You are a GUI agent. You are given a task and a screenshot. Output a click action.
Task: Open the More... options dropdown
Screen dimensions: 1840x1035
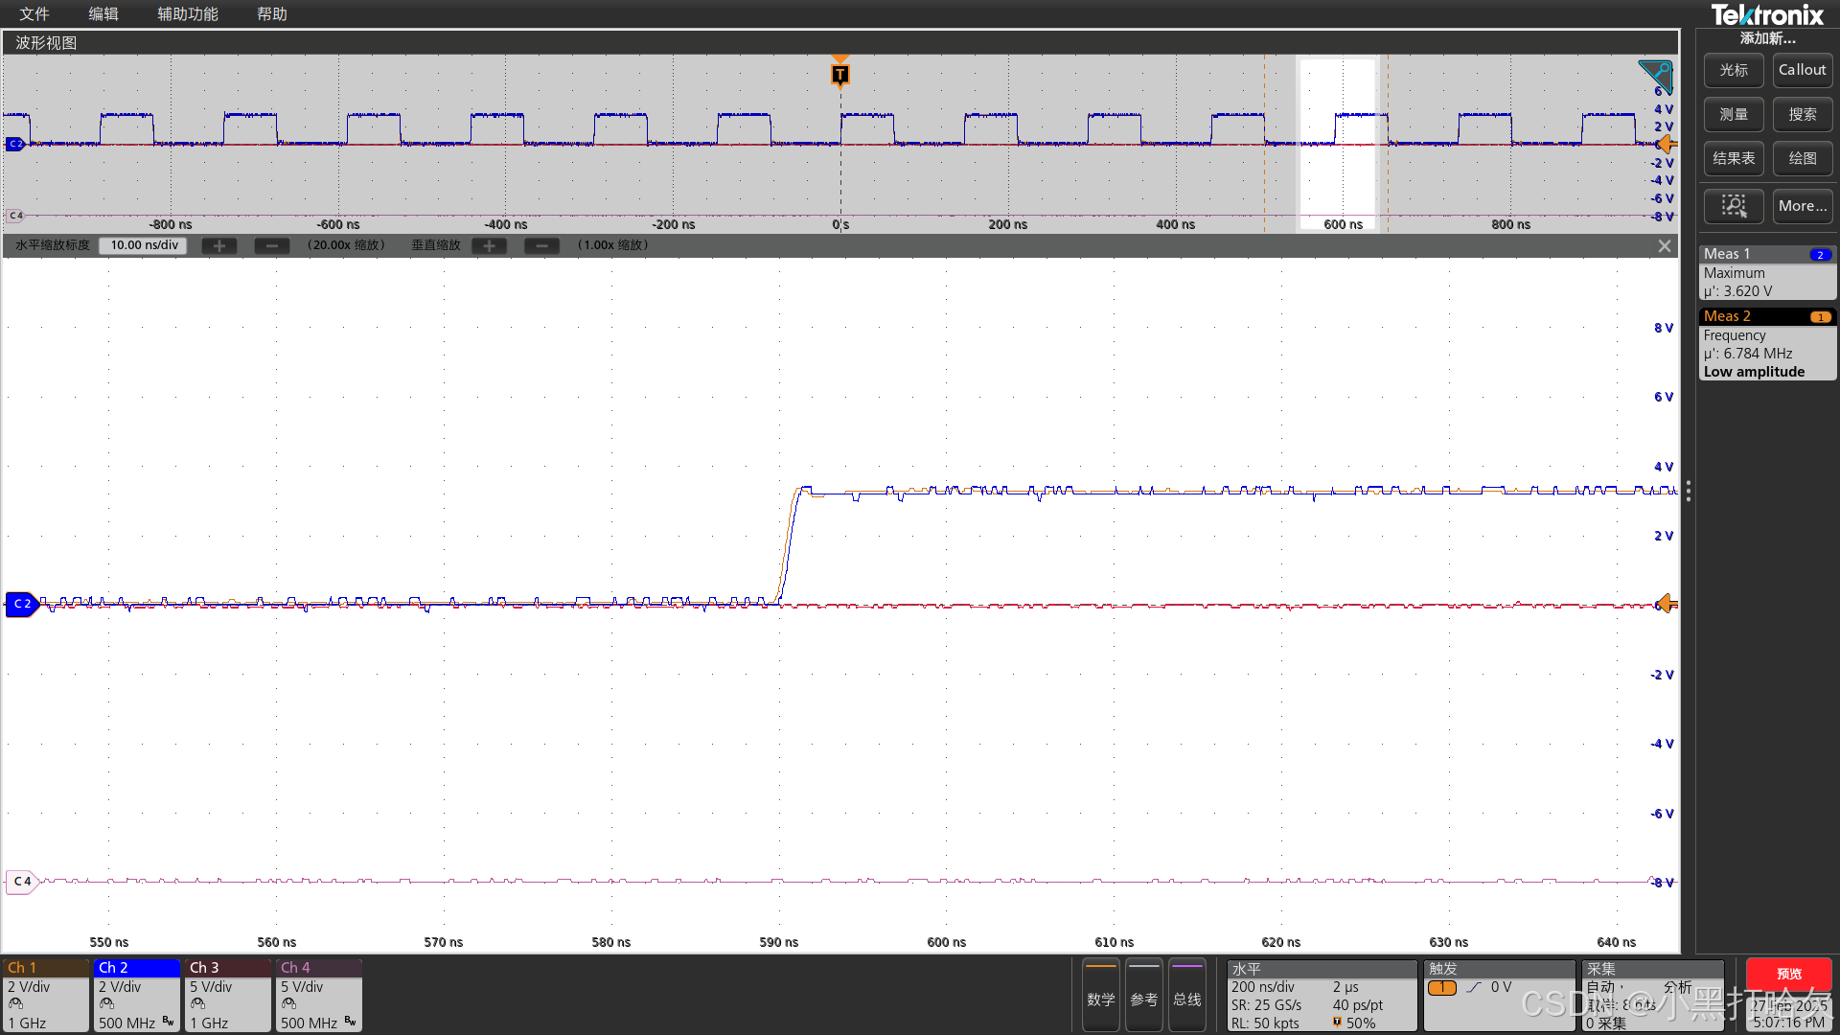tap(1803, 206)
